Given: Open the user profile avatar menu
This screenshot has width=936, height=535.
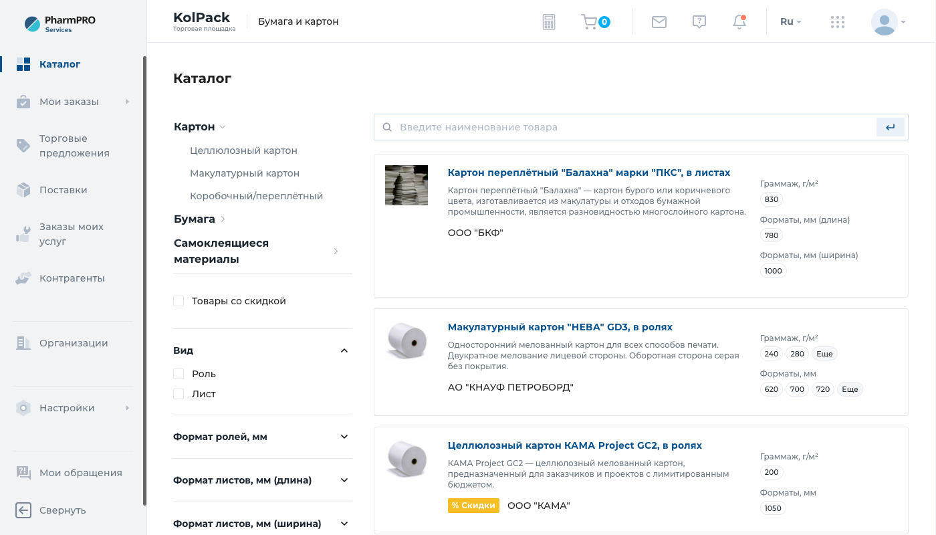Looking at the screenshot, I should 889,22.
